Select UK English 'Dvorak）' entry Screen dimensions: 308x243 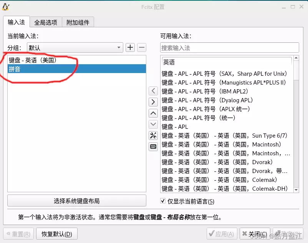point(227,162)
